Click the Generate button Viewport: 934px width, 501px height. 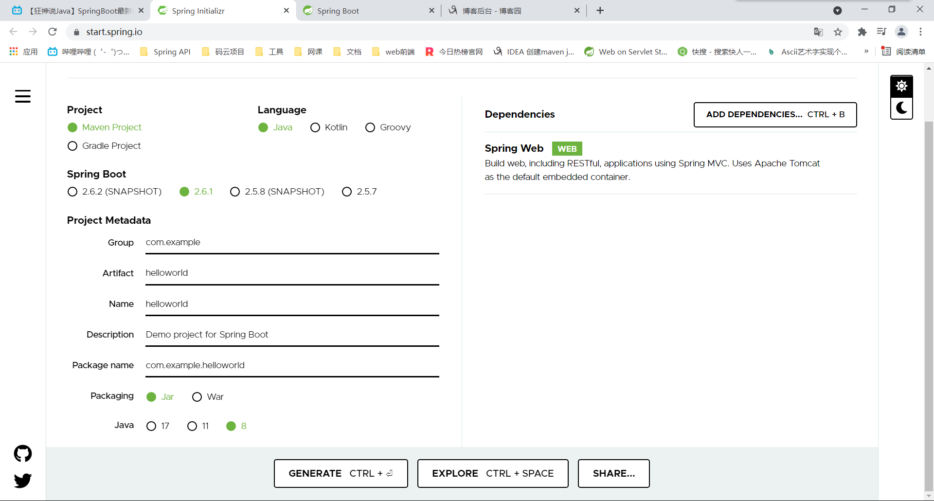(341, 473)
